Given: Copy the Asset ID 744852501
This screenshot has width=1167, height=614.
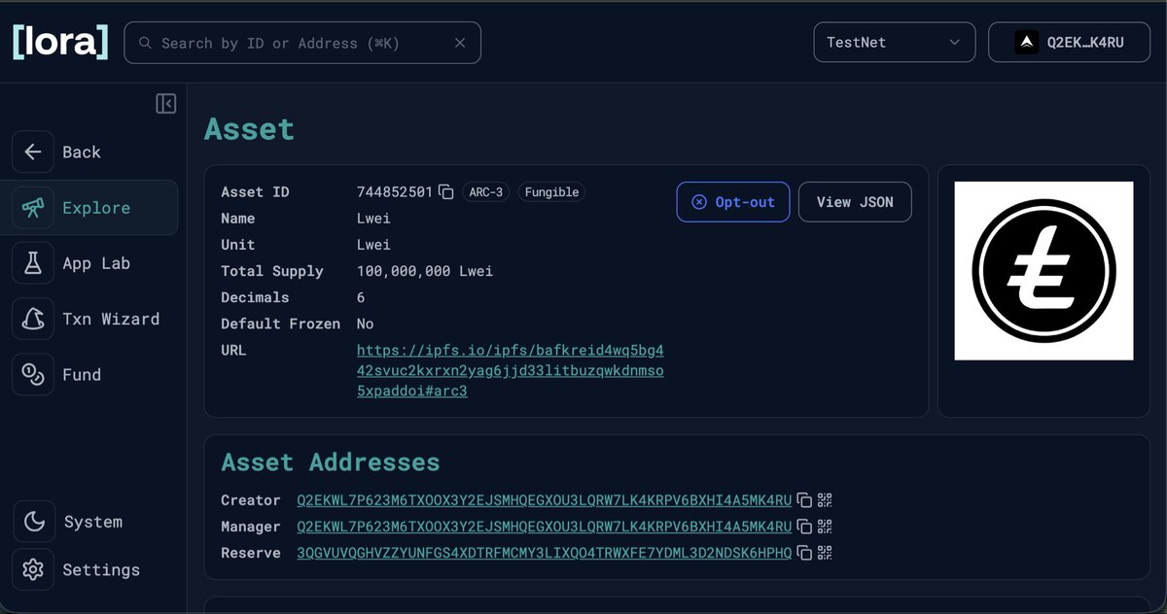Looking at the screenshot, I should tap(446, 192).
